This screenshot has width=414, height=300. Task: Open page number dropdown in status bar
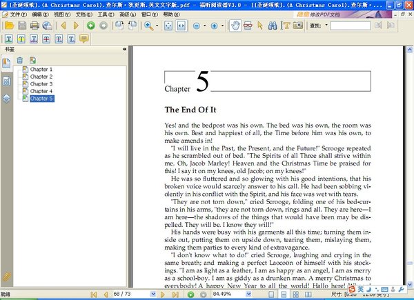point(153,294)
